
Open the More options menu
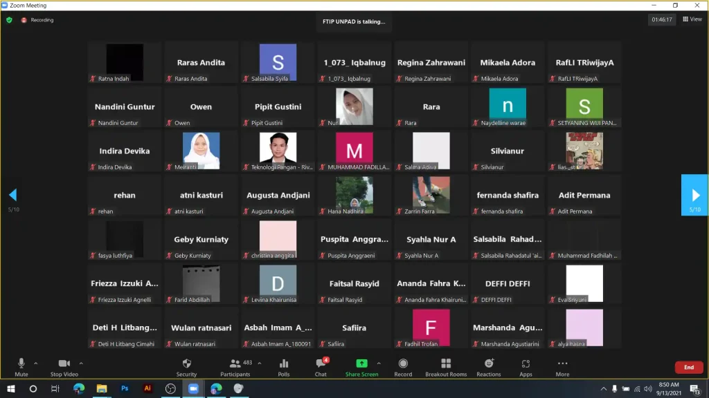pyautogui.click(x=562, y=368)
